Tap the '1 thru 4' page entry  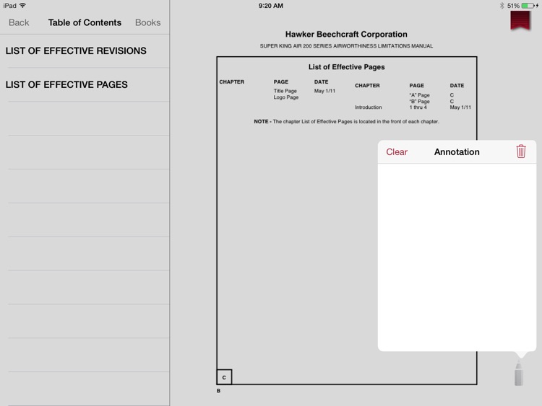(x=418, y=107)
